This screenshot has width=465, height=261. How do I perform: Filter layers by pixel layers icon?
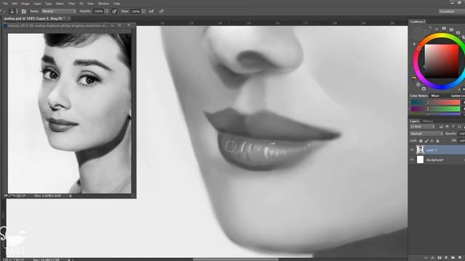coord(441,127)
